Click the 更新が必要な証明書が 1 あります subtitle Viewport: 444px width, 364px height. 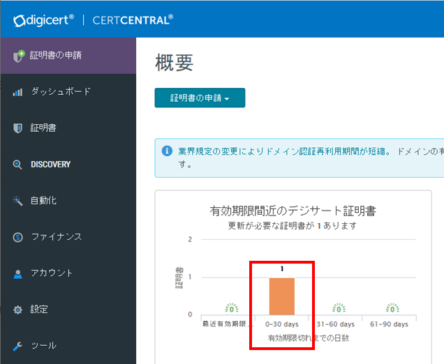tap(293, 226)
